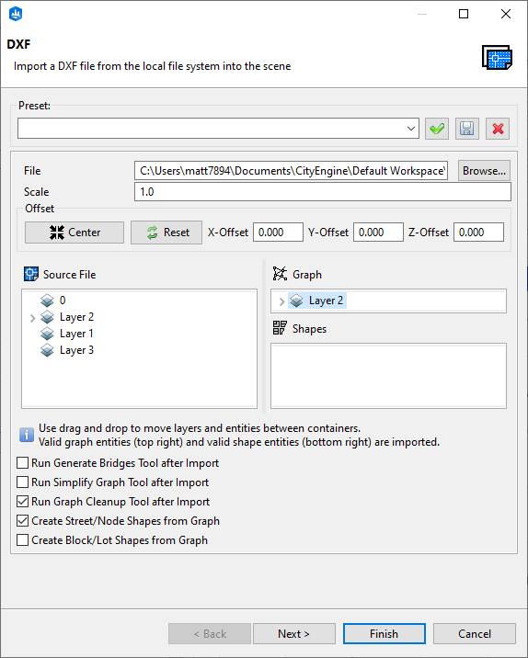Click layer icon of Layer 2 in Source File
This screenshot has height=658, width=528.
(x=47, y=317)
